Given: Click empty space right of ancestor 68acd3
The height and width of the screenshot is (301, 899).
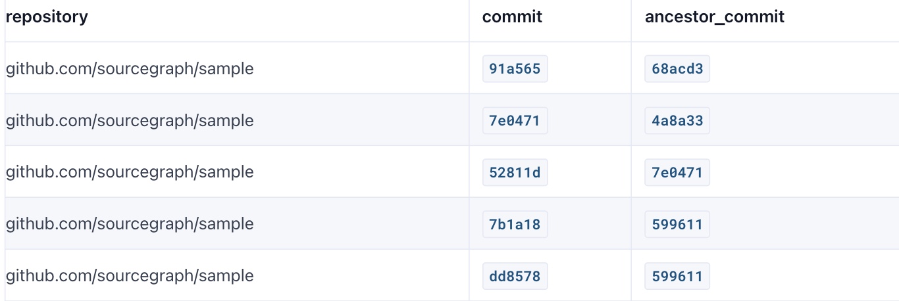Looking at the screenshot, I should point(803,69).
